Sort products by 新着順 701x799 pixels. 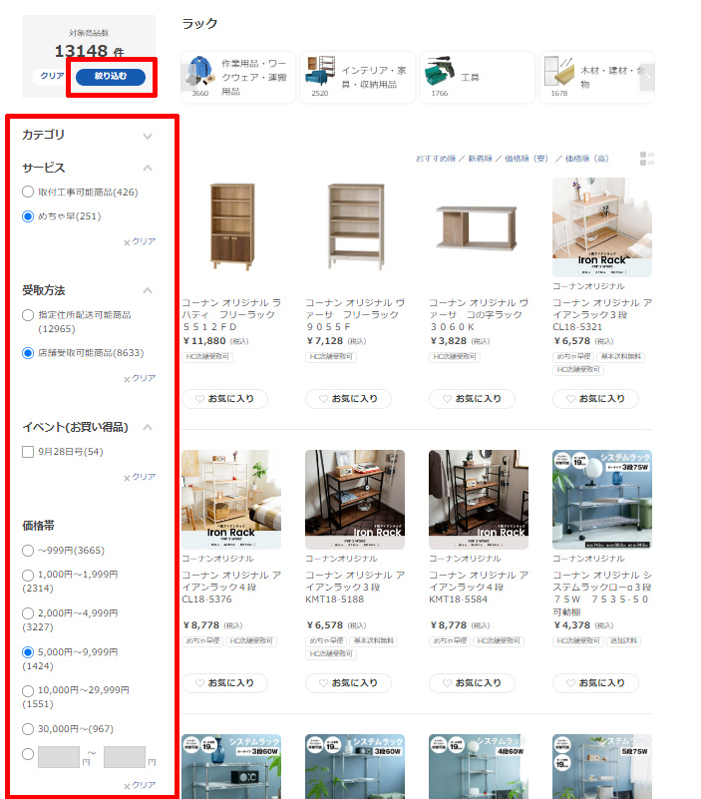480,159
